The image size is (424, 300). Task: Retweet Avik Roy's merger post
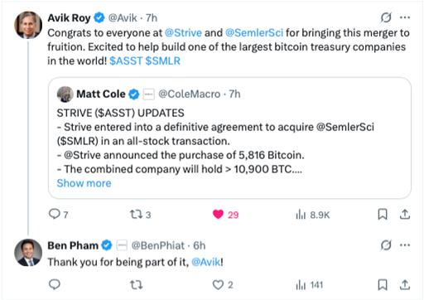point(136,215)
